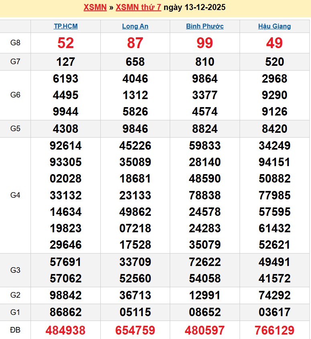
Task: Select Hậu Giang special prize 766129
Action: click(x=274, y=330)
